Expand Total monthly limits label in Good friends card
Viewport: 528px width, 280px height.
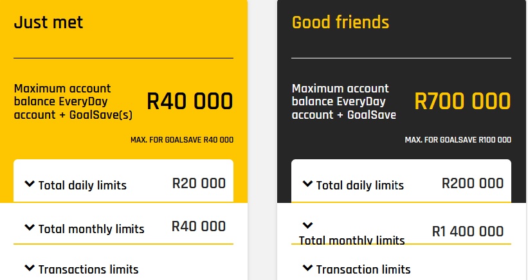(x=352, y=241)
